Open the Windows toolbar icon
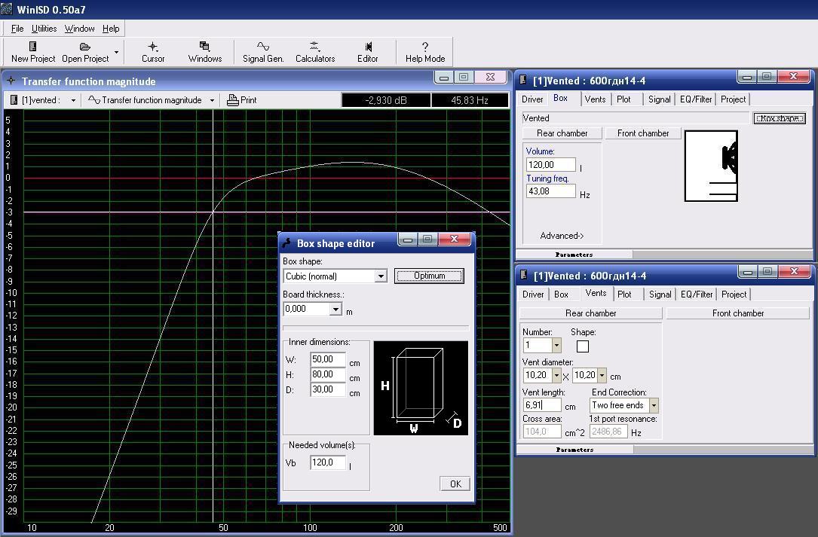818x537 pixels. pos(204,47)
